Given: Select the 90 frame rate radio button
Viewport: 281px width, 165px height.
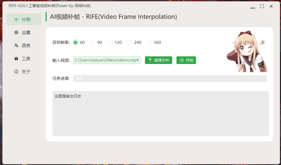Looking at the screenshot, I should (92, 42).
